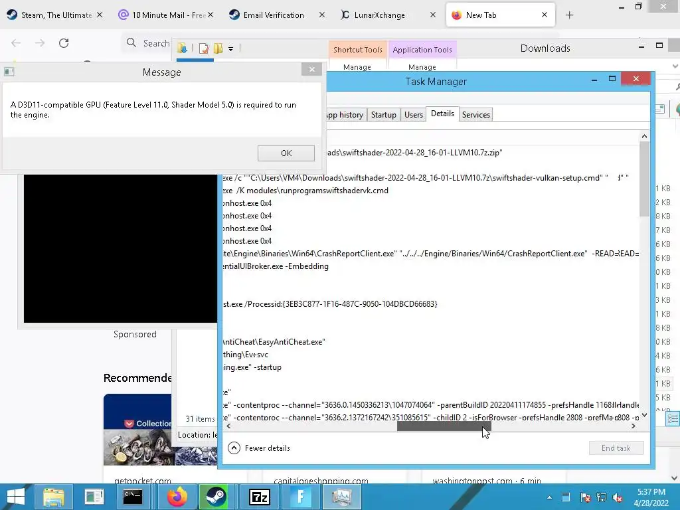Click the Explorer downloads folder title icon
680x510 pixels.
[x=182, y=48]
